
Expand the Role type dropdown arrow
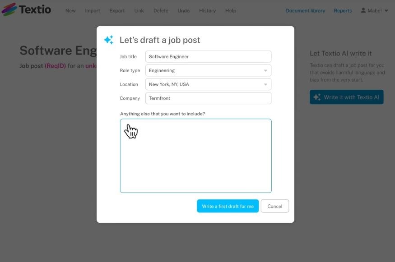[265, 71]
